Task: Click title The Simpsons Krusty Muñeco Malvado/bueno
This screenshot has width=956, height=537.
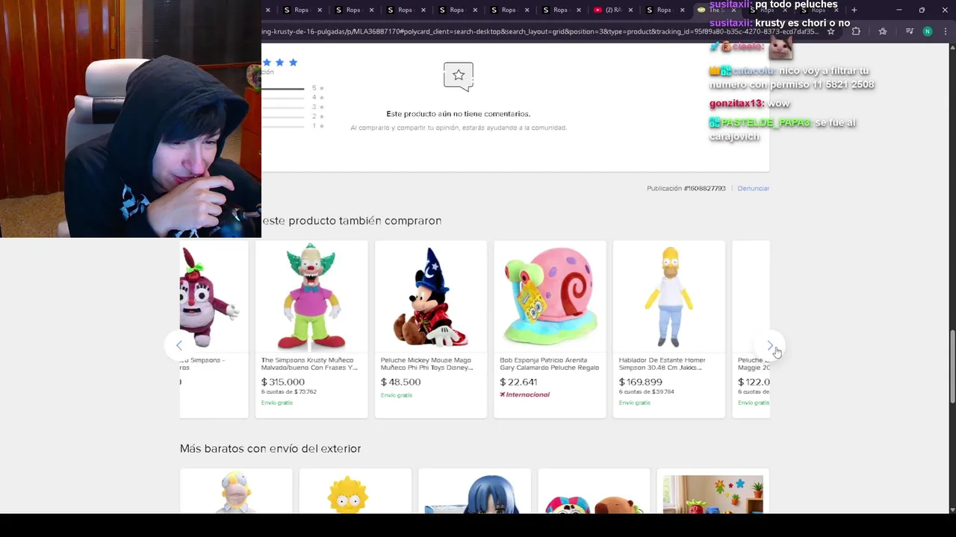Action: (x=309, y=364)
